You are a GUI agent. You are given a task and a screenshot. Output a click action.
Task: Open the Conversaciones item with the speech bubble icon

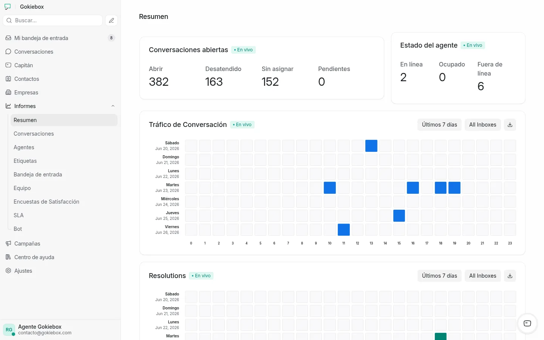click(x=60, y=52)
